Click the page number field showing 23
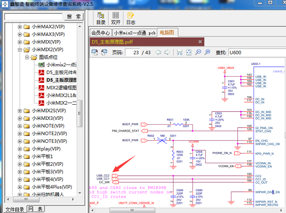The height and width of the screenshot is (213, 286). click(133, 53)
